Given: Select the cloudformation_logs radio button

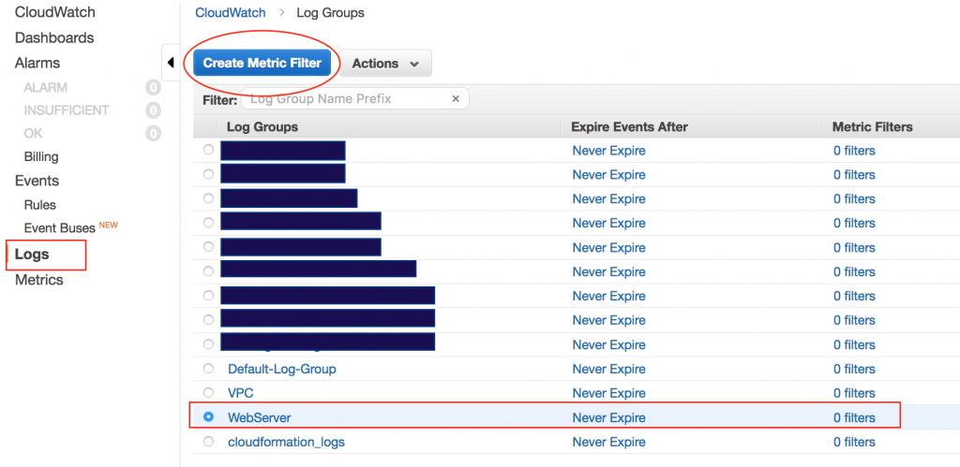Looking at the screenshot, I should click(x=209, y=442).
